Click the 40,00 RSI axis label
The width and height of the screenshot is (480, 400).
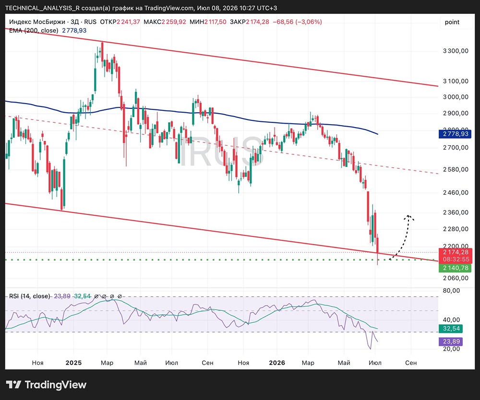[x=451, y=320]
